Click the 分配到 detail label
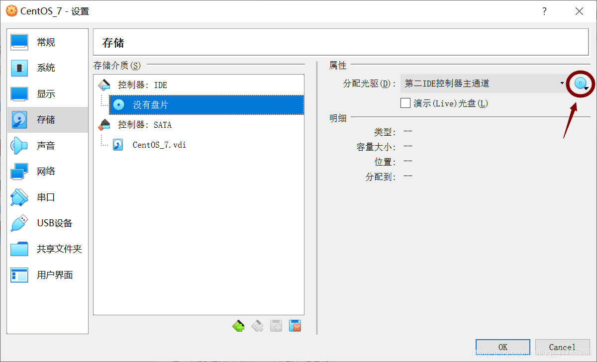 [381, 177]
